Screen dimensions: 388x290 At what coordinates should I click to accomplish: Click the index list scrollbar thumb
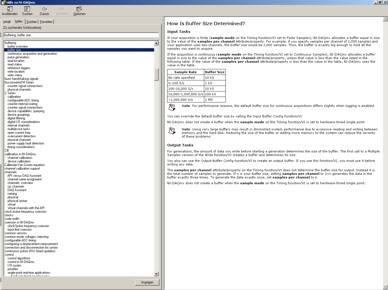point(156,74)
